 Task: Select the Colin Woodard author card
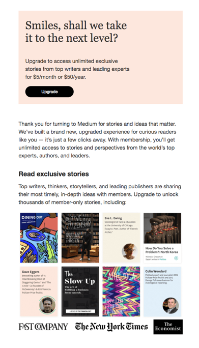(162, 292)
